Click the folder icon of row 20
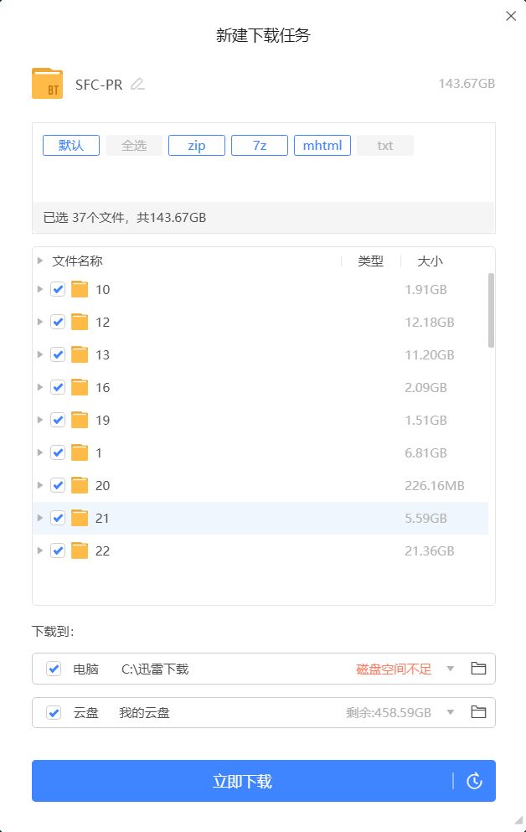Image resolution: width=526 pixels, height=832 pixels. tap(80, 485)
